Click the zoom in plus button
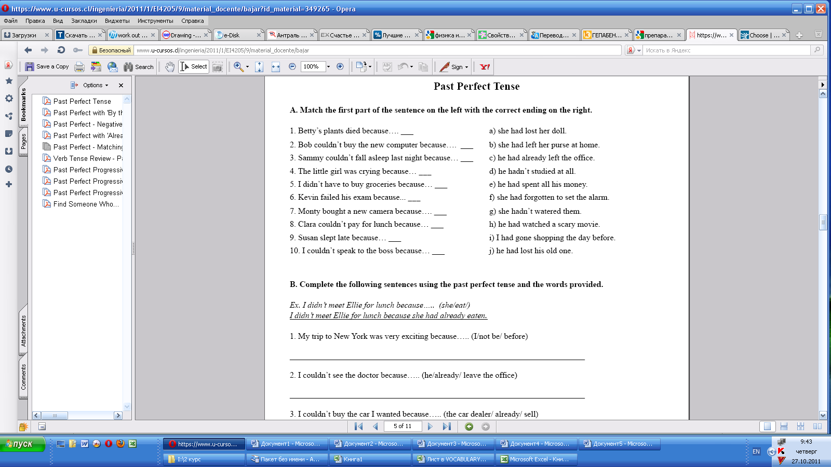 340,66
